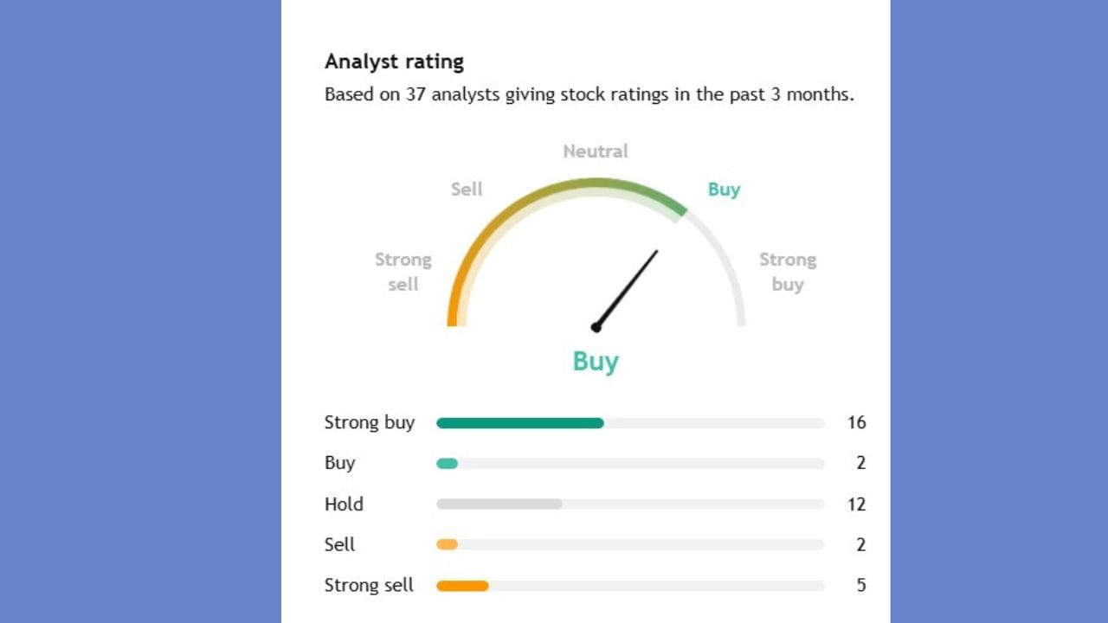Click the Strong sell gauge label
Viewport: 1108px width, 623px height.
coord(403,272)
